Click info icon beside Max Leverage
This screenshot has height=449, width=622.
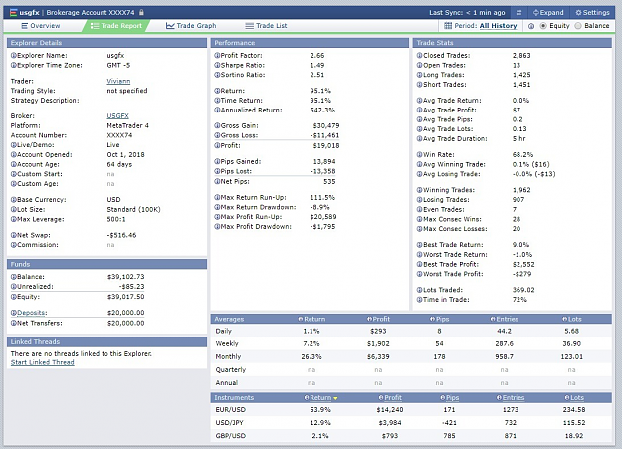point(14,219)
